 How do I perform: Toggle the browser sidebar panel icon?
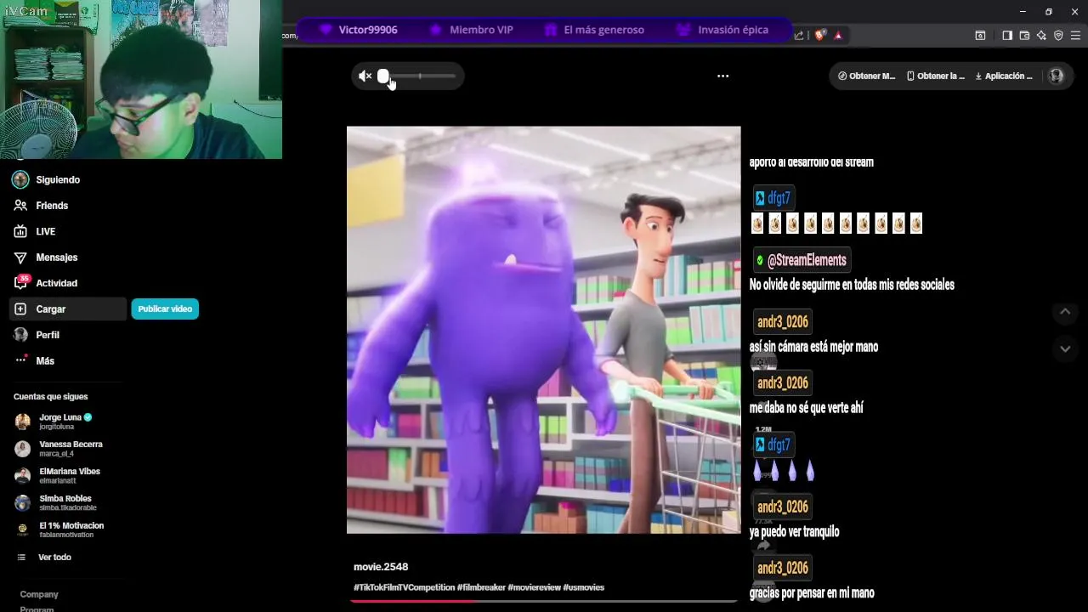tap(1007, 35)
